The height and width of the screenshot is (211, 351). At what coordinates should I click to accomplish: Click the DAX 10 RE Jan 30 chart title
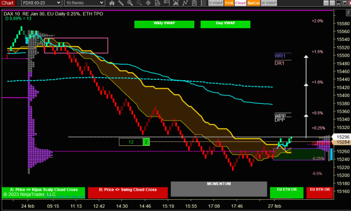[53, 14]
